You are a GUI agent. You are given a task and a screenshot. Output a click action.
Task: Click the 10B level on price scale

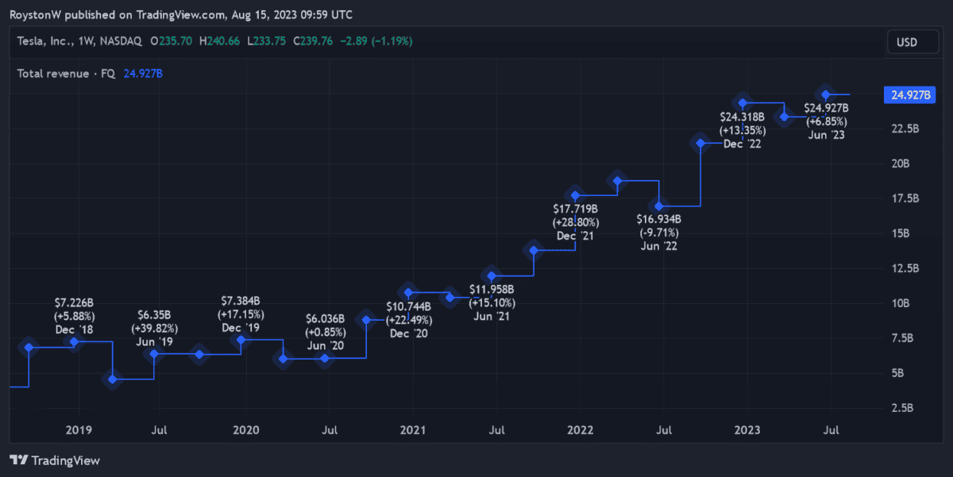[901, 303]
